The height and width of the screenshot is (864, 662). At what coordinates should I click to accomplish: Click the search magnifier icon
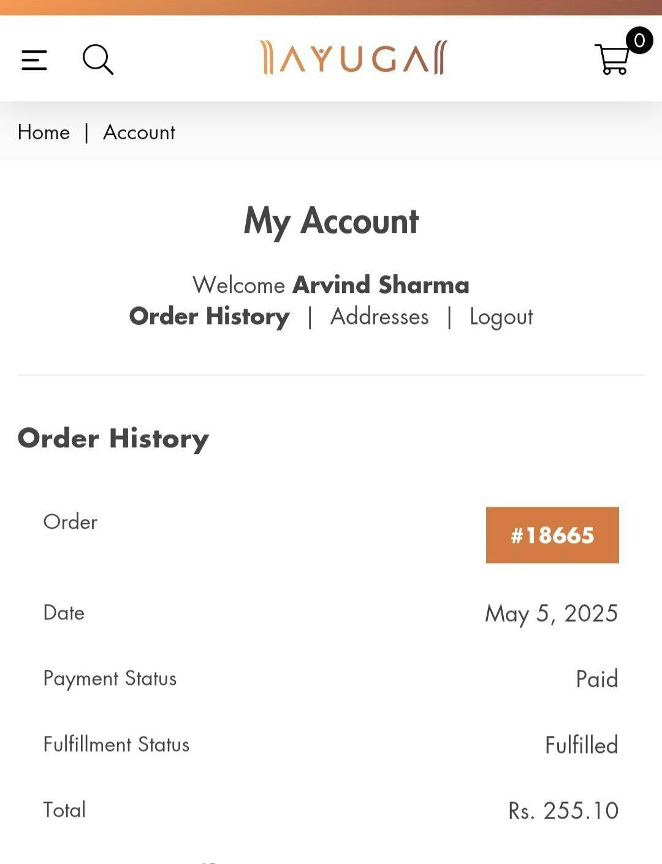(98, 59)
